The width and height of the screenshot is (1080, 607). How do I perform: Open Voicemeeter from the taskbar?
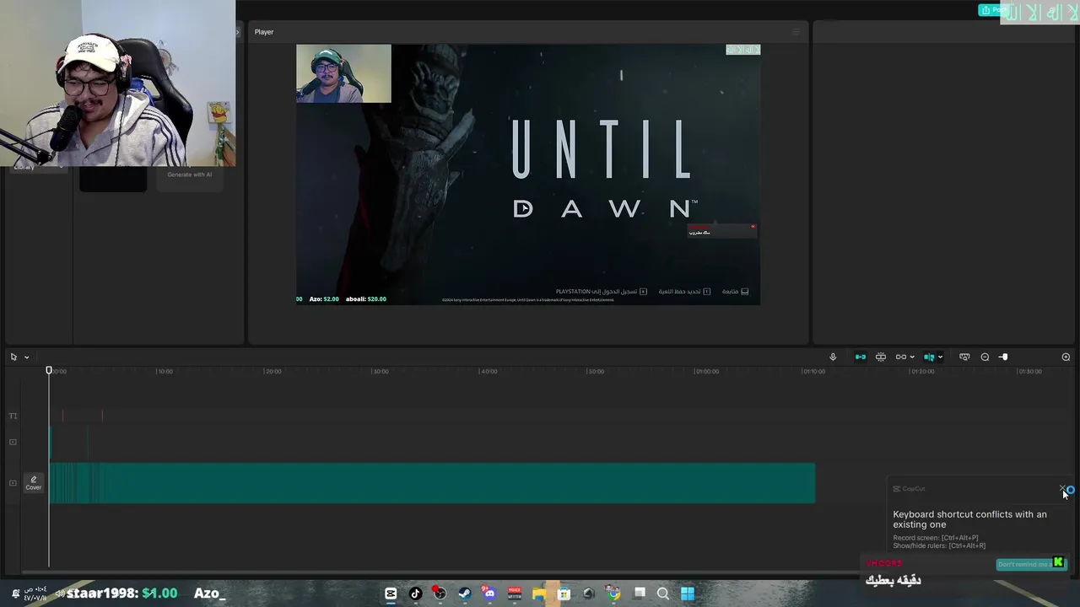point(515,594)
